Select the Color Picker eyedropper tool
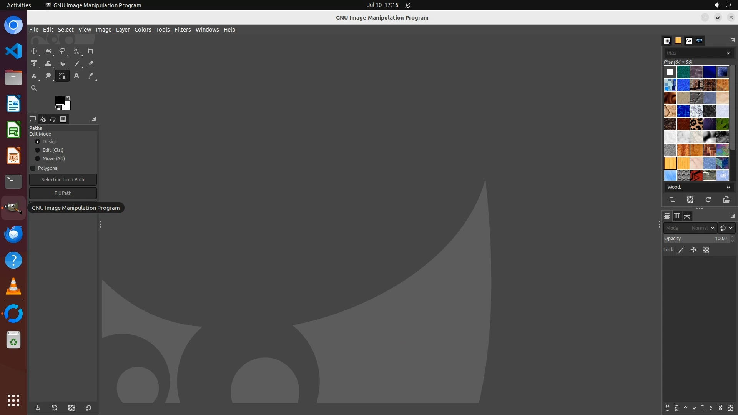Screen dimensions: 738x415 (x=91, y=76)
